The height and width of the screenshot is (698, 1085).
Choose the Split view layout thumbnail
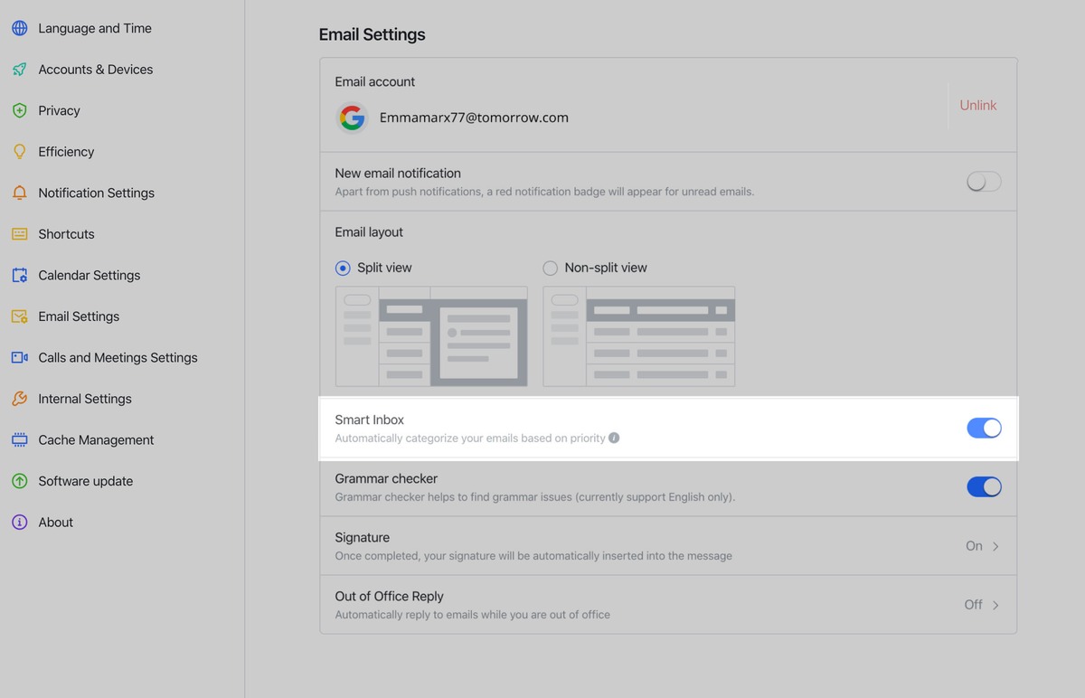point(431,336)
